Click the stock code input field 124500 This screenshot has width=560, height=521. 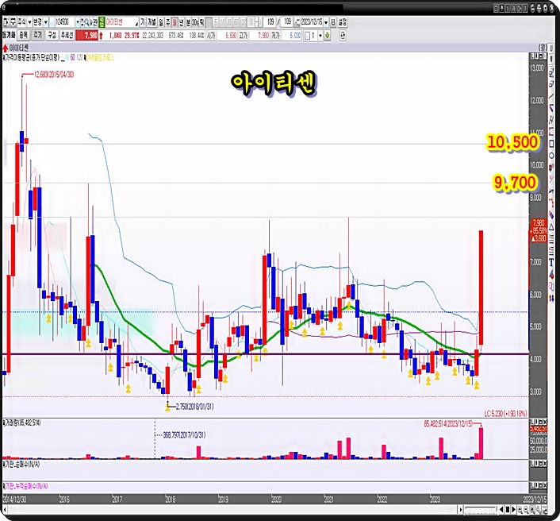(x=64, y=22)
